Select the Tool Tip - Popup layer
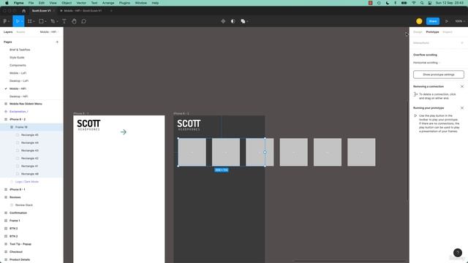This screenshot has height=263, width=468. coord(20,244)
